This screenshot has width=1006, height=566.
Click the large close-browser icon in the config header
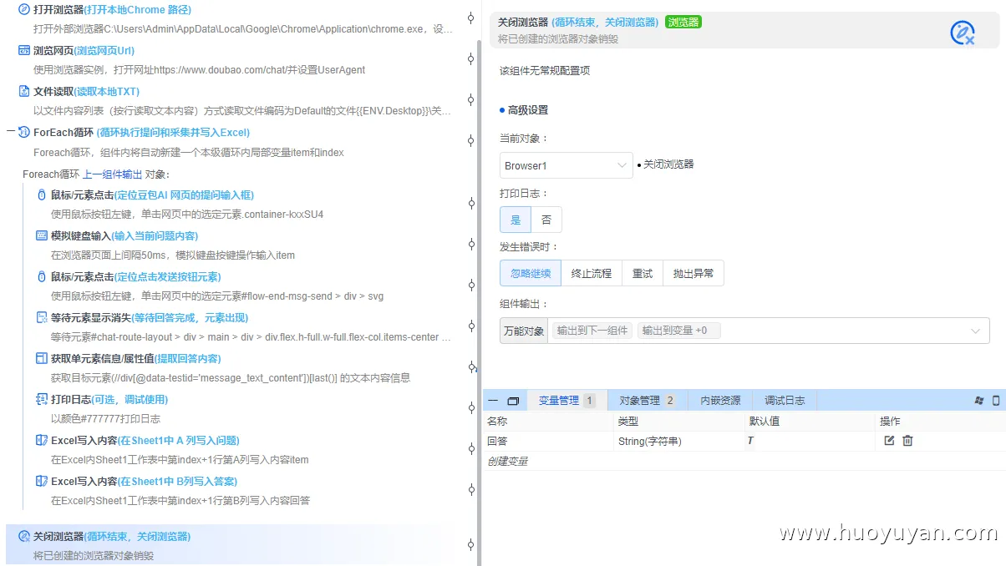963,33
